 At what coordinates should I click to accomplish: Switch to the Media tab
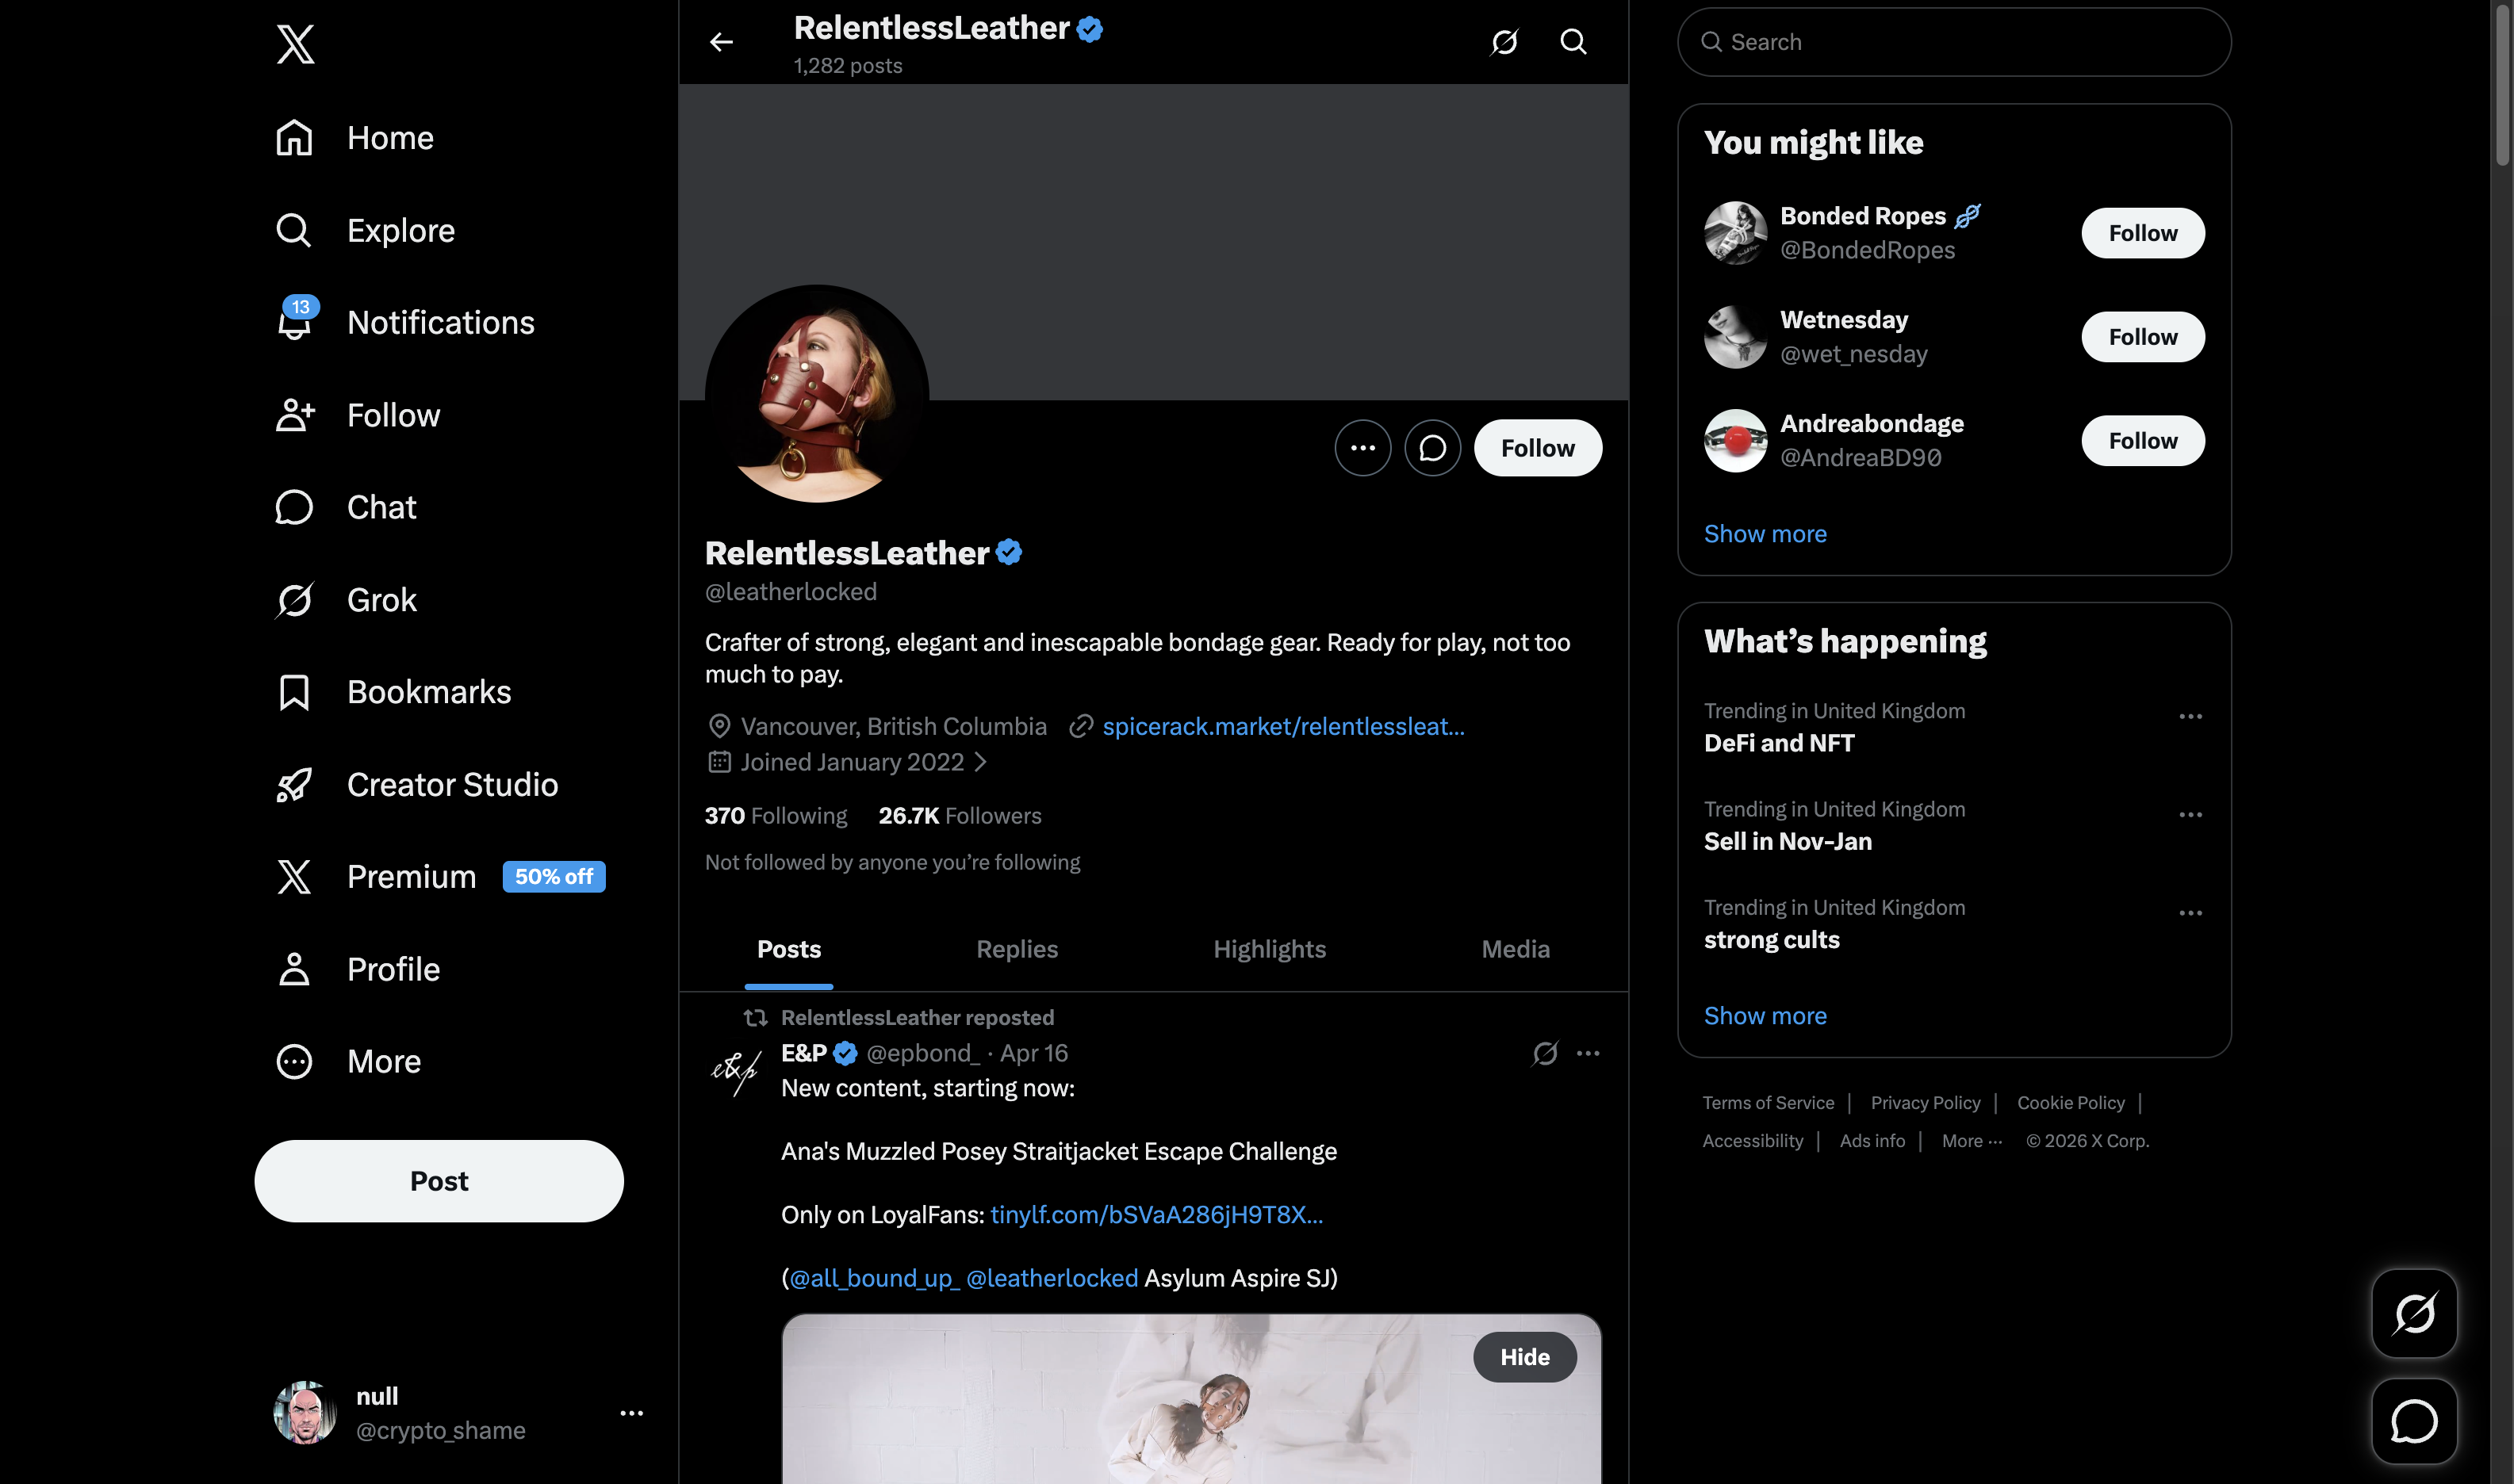click(x=1515, y=949)
